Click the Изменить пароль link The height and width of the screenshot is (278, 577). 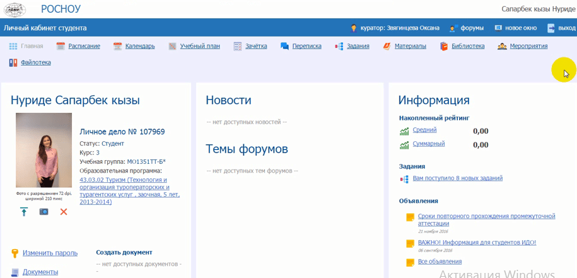point(50,253)
